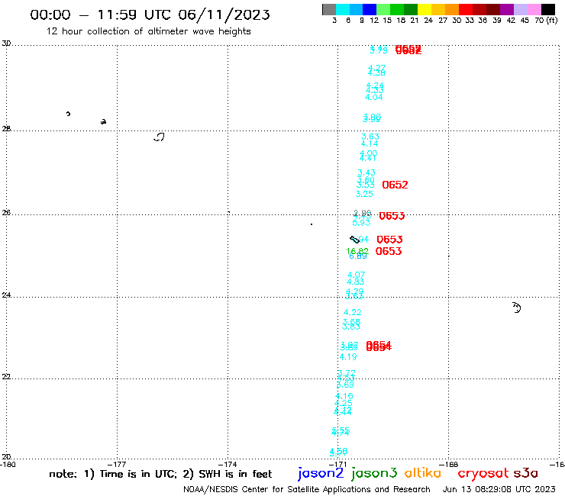Select the orange swatch in the color bar
The image size is (565, 496).
(452, 9)
